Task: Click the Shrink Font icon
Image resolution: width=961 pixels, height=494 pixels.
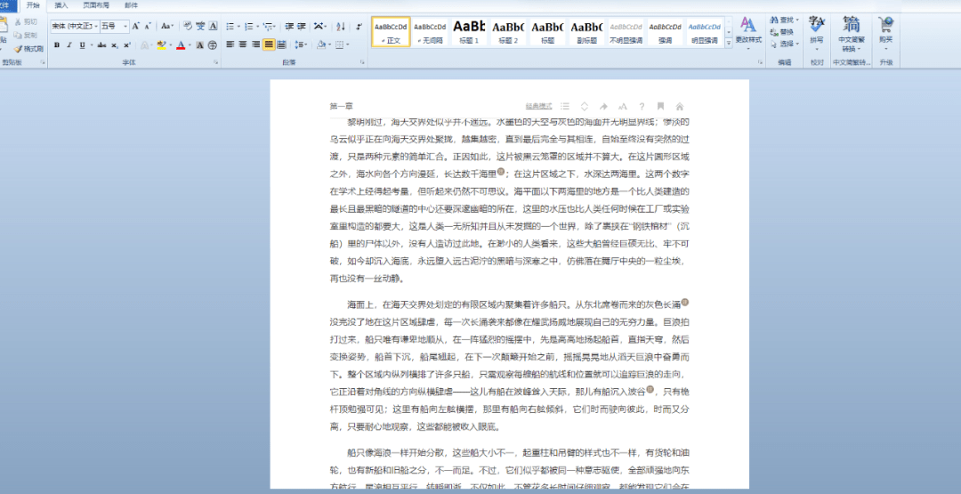Action: [148, 27]
